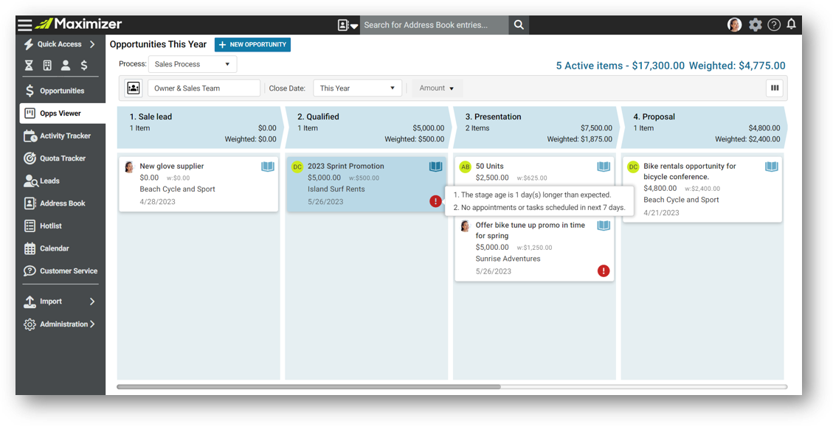Open Customer Service in the sidebar

coord(61,270)
